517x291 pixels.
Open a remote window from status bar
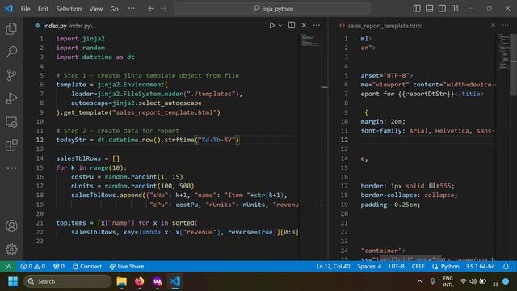[x=8, y=266]
